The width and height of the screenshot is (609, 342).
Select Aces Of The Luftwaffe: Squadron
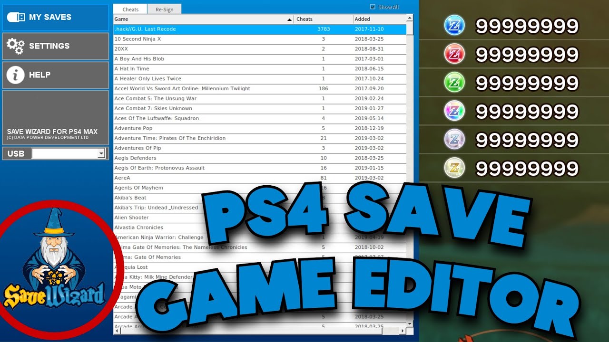click(260, 118)
